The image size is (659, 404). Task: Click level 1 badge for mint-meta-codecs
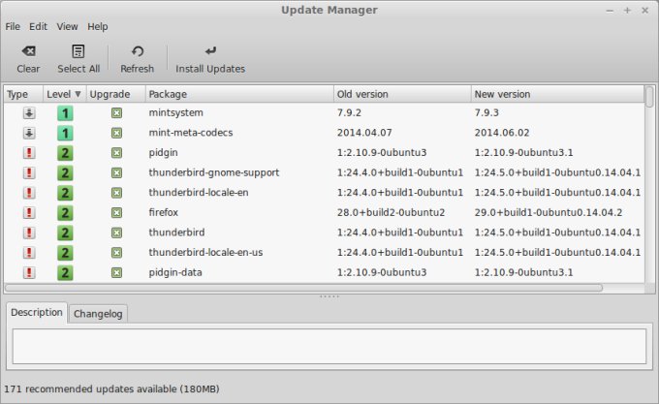pyautogui.click(x=65, y=133)
